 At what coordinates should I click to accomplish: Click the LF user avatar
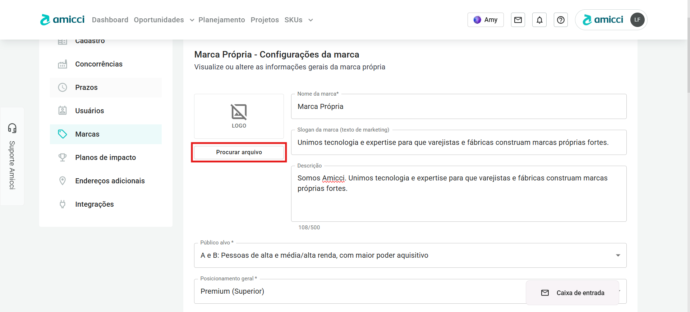point(637,20)
